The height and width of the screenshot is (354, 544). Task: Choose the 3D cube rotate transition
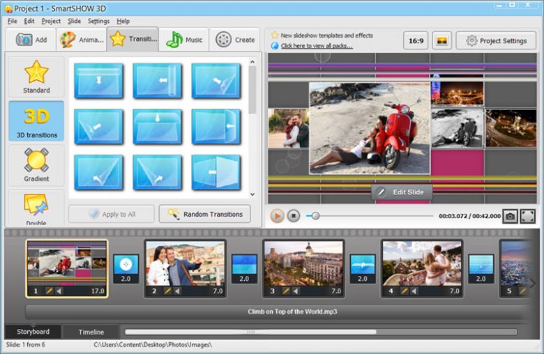216,172
